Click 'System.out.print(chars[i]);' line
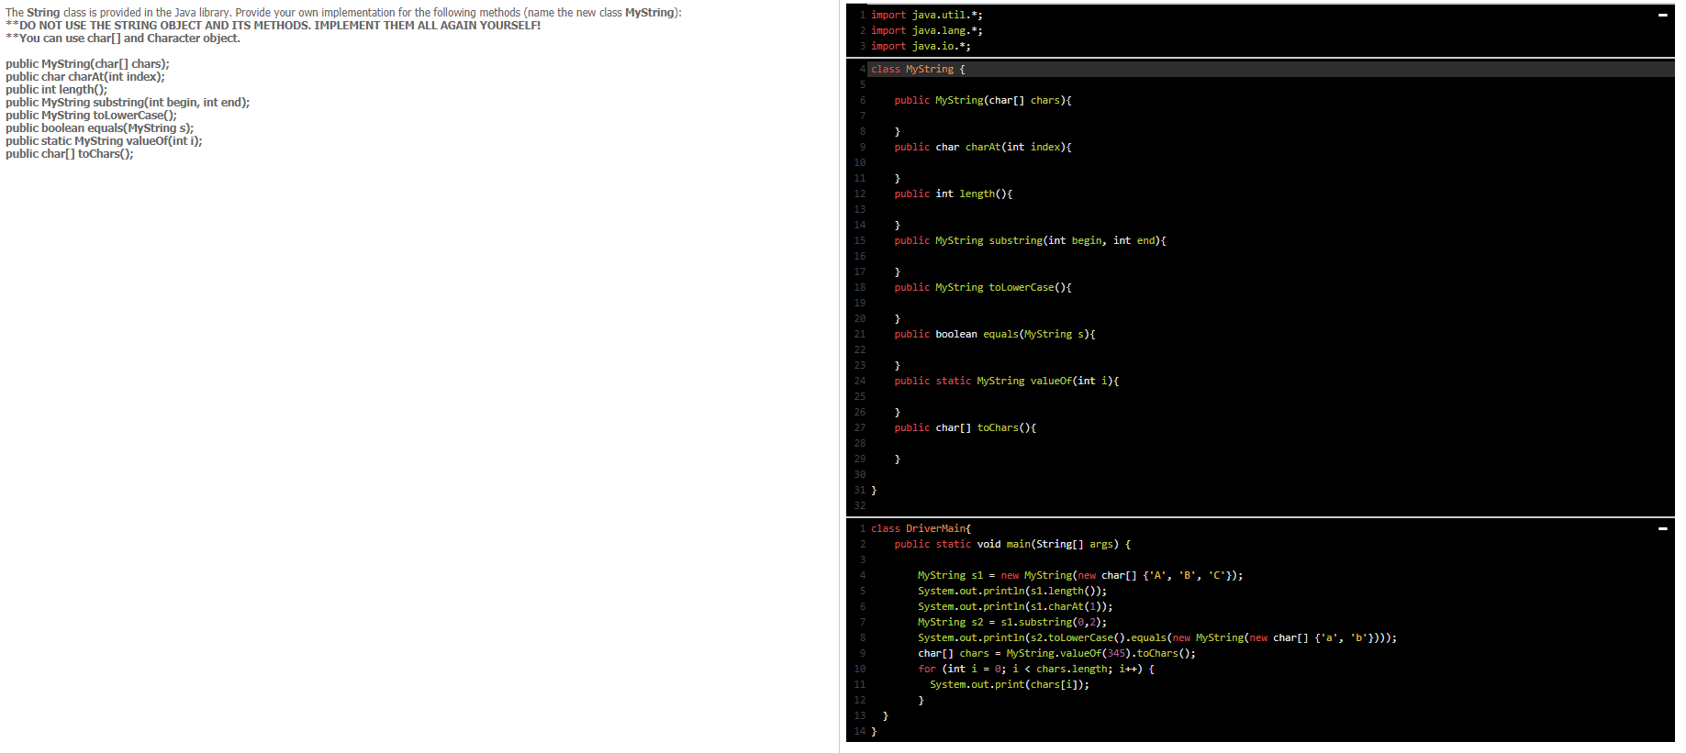 coord(1010,684)
